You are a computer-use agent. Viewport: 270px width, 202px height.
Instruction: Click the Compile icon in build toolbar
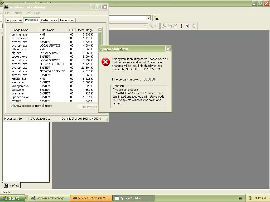pyautogui.click(x=163, y=26)
